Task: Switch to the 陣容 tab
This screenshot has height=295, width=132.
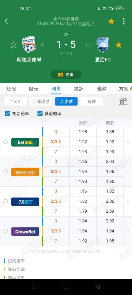Action: point(101,89)
